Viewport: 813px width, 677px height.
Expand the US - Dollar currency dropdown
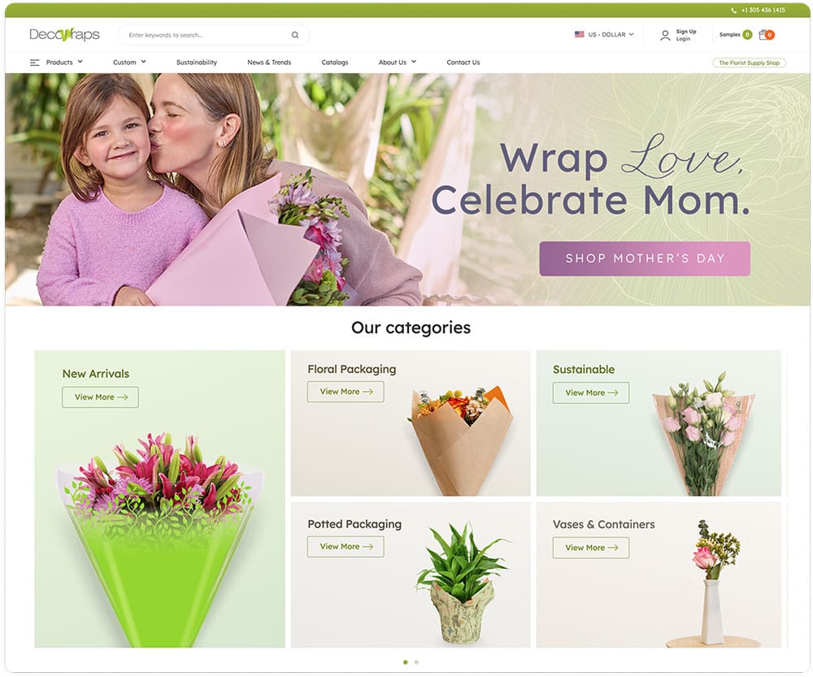(x=605, y=35)
